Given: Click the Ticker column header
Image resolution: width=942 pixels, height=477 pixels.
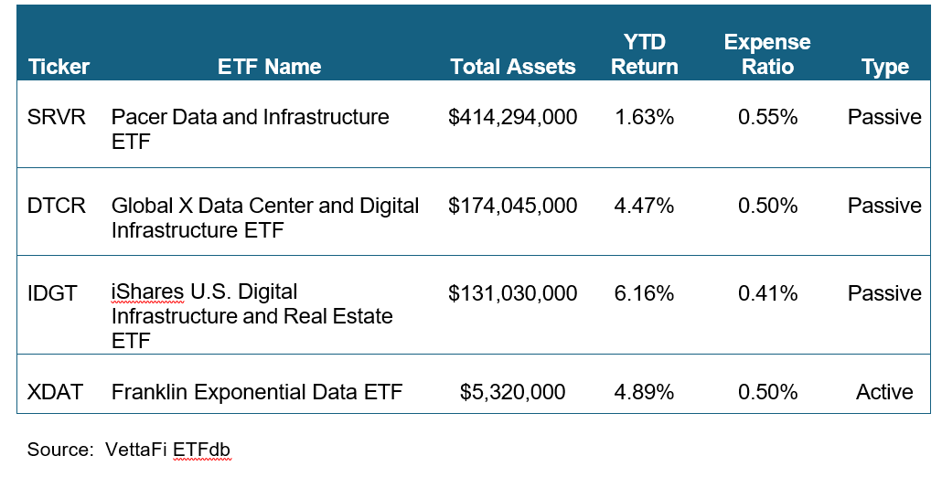Looking at the screenshot, I should point(59,67).
